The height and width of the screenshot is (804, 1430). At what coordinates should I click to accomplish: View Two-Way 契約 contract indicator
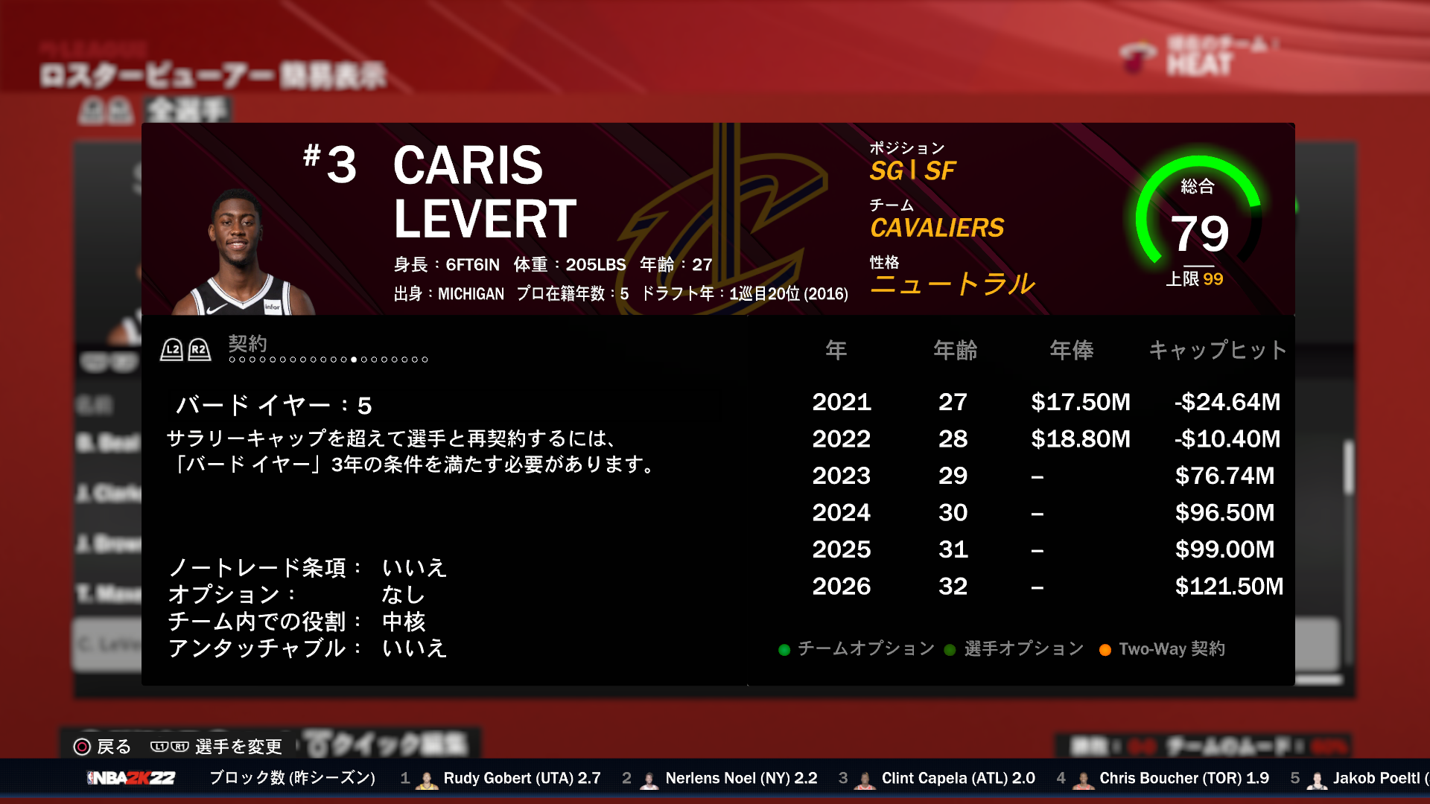(1104, 649)
